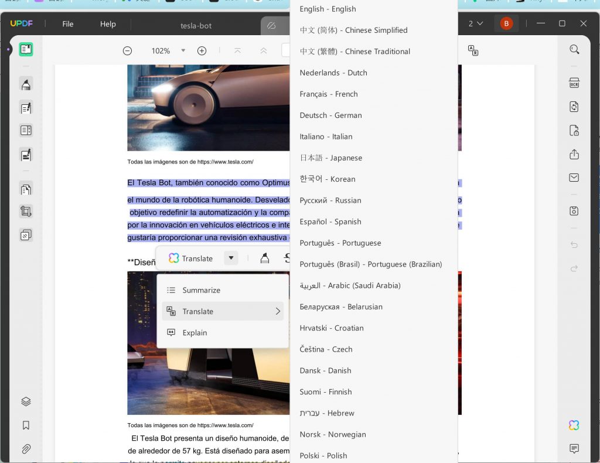The image size is (600, 463).
Task: Click Explain in the AI context menu
Action: click(x=195, y=332)
